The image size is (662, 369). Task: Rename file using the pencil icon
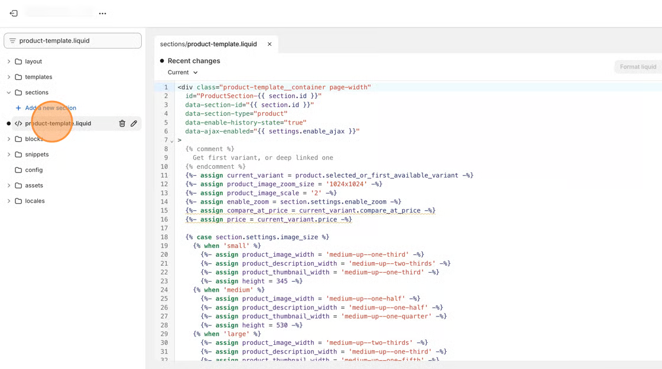(x=134, y=123)
